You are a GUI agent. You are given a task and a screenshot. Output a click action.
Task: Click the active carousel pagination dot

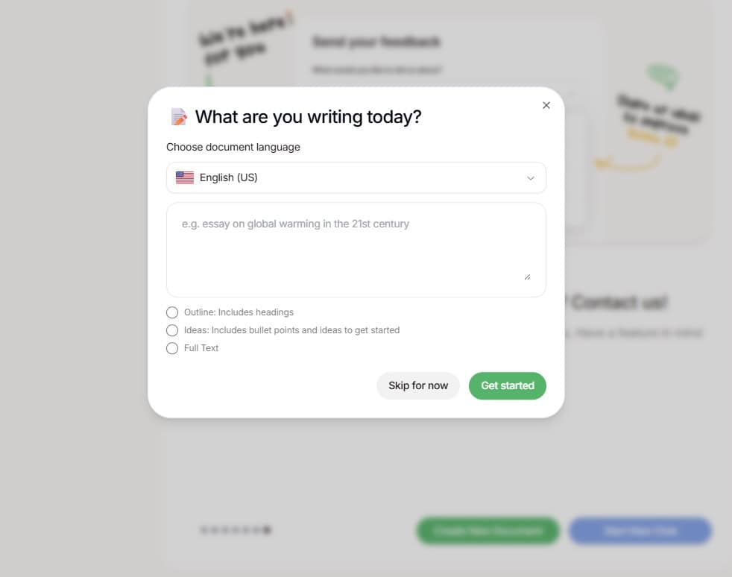[x=265, y=530]
